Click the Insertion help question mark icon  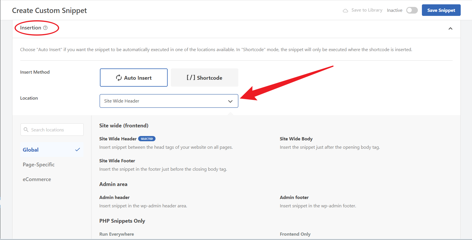coord(45,28)
